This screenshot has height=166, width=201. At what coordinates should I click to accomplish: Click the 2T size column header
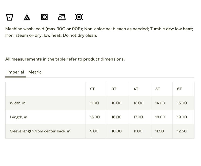92,89
